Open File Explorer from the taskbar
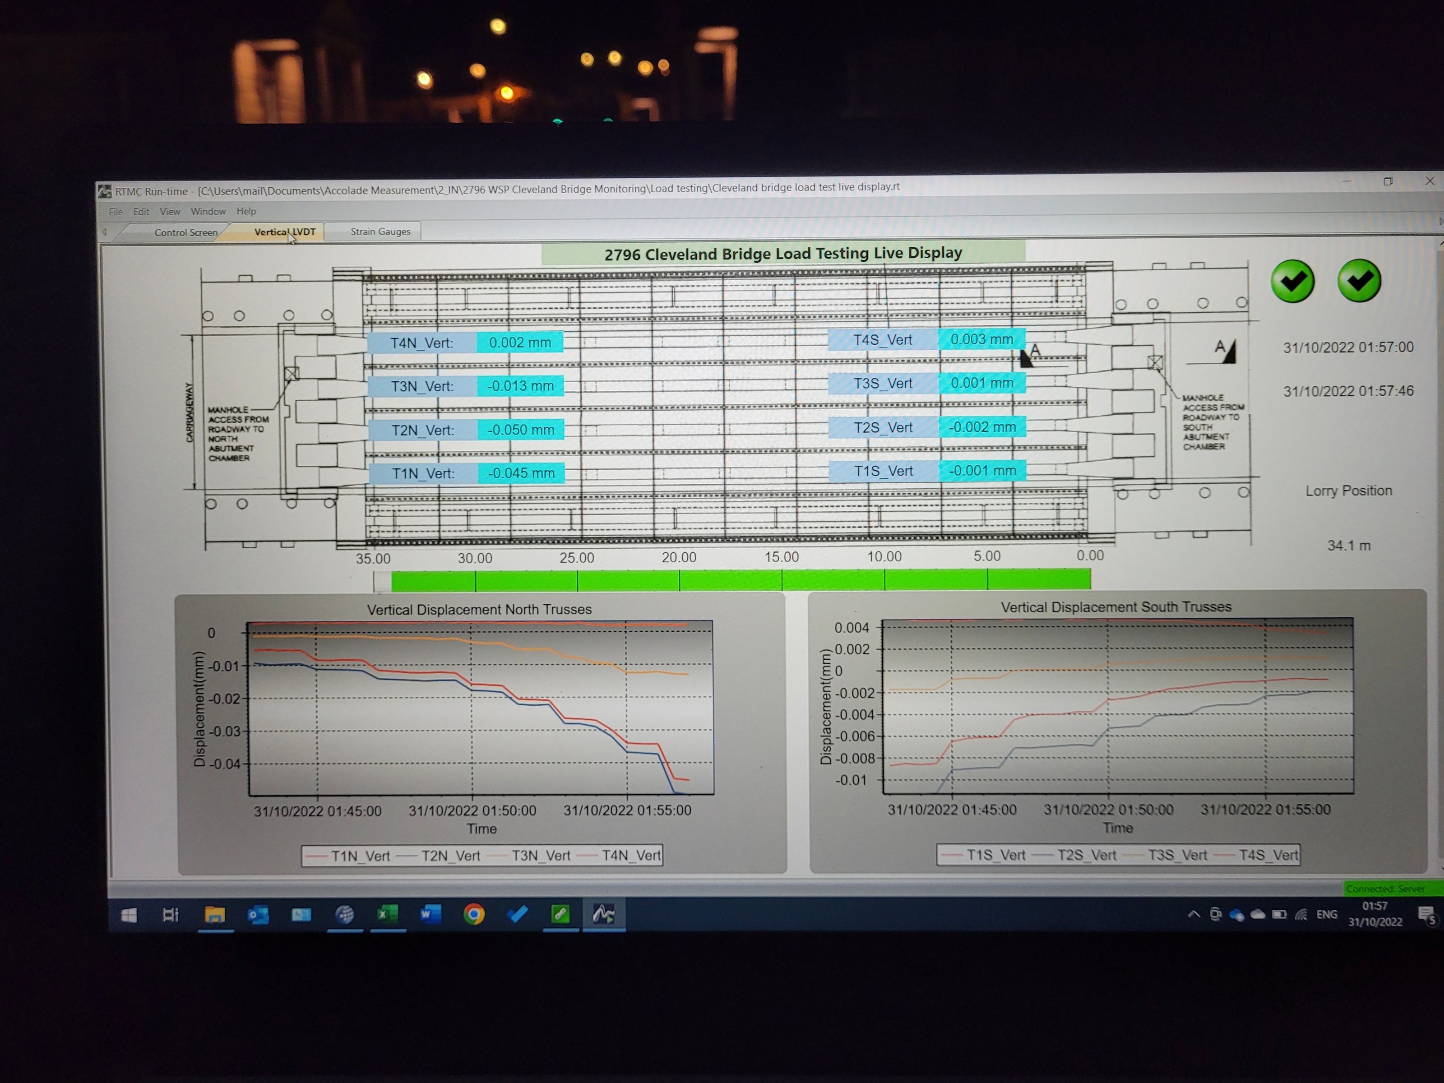1444x1083 pixels. tap(215, 915)
